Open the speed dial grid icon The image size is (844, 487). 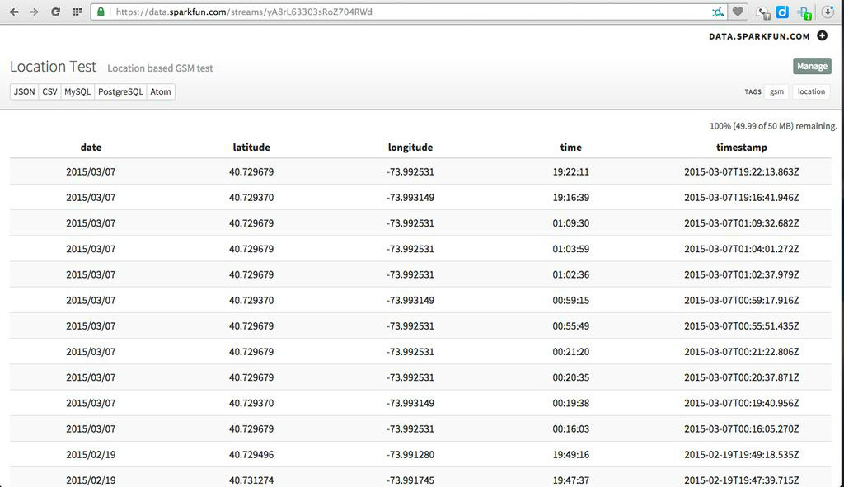click(77, 12)
